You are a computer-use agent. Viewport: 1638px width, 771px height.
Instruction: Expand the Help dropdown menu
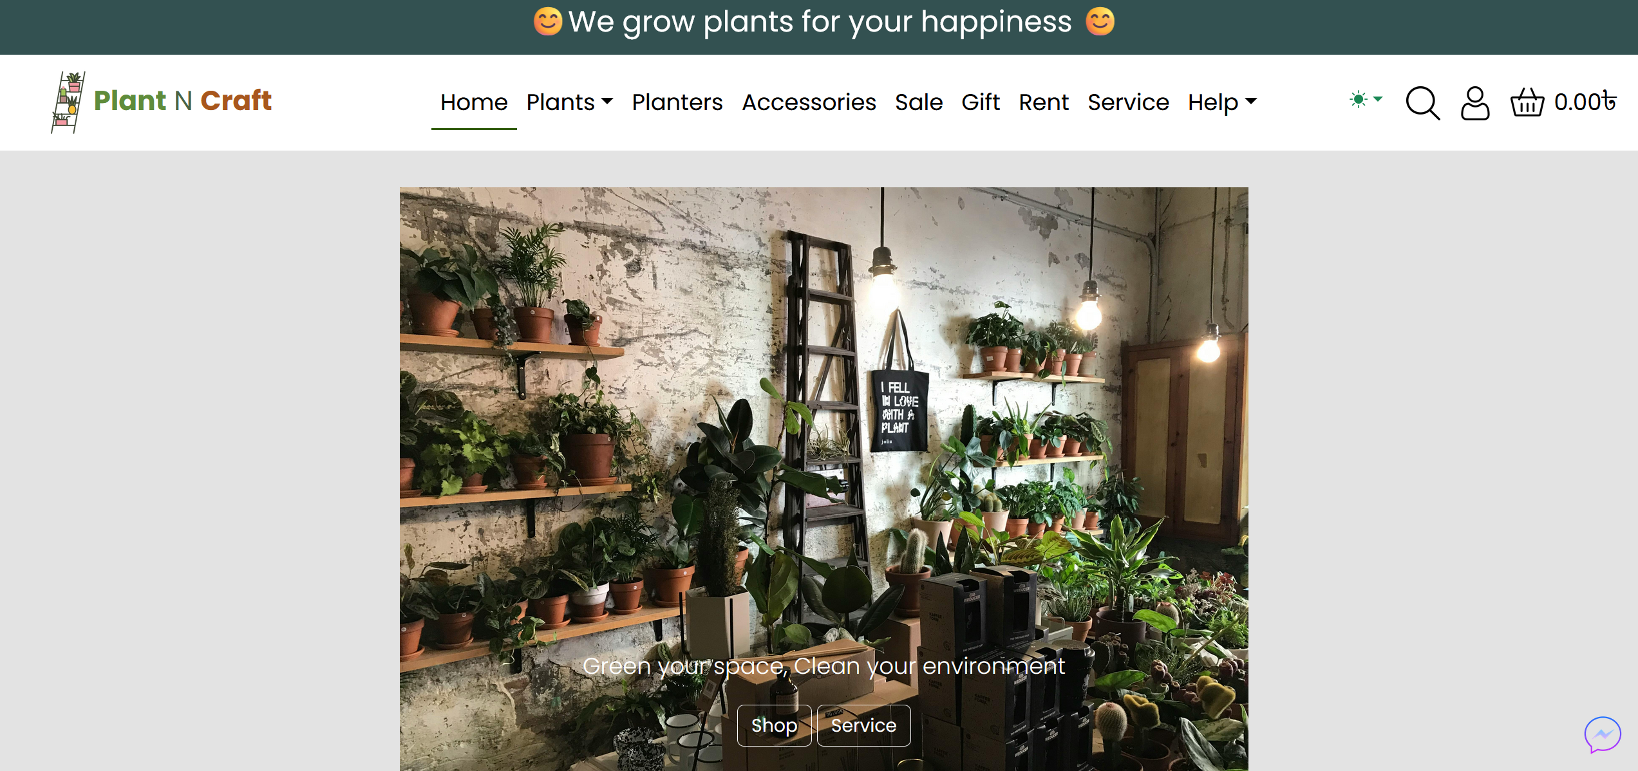(x=1222, y=102)
